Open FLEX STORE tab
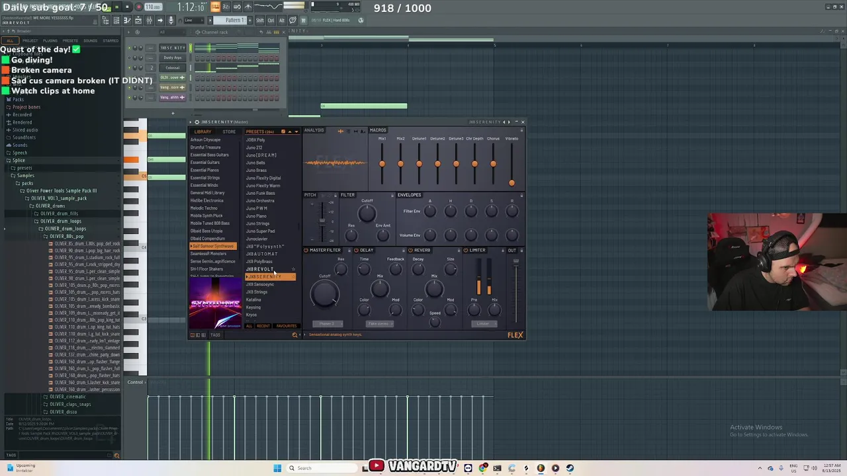This screenshot has width=847, height=476. [229, 132]
